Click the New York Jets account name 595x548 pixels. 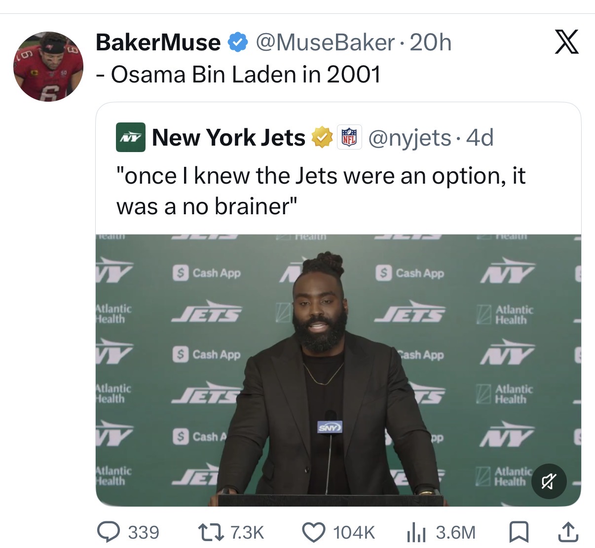point(228,137)
